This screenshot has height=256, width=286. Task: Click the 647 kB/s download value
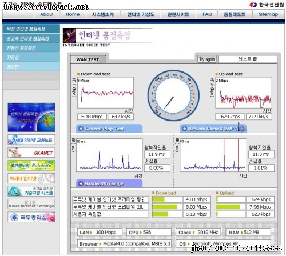pyautogui.click(x=121, y=117)
